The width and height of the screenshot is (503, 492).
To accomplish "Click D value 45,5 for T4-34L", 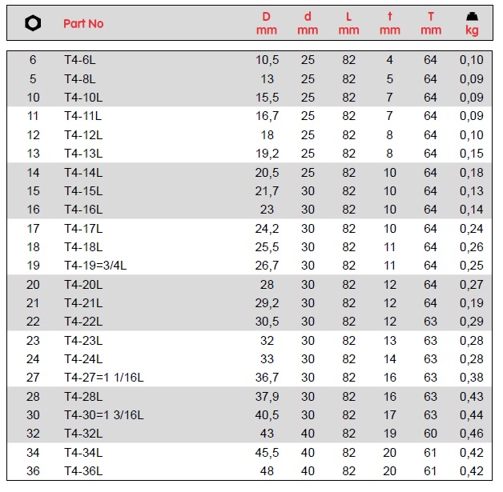I will click(x=265, y=452).
